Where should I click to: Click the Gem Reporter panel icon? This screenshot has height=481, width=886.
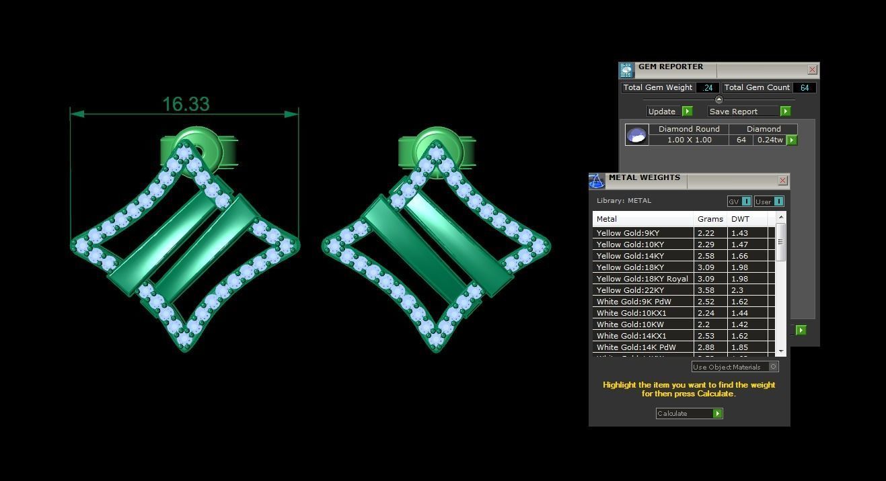pyautogui.click(x=627, y=70)
